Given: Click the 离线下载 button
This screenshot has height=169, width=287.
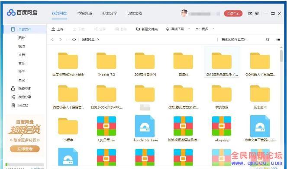Looking at the screenshot, I should click(x=175, y=29).
